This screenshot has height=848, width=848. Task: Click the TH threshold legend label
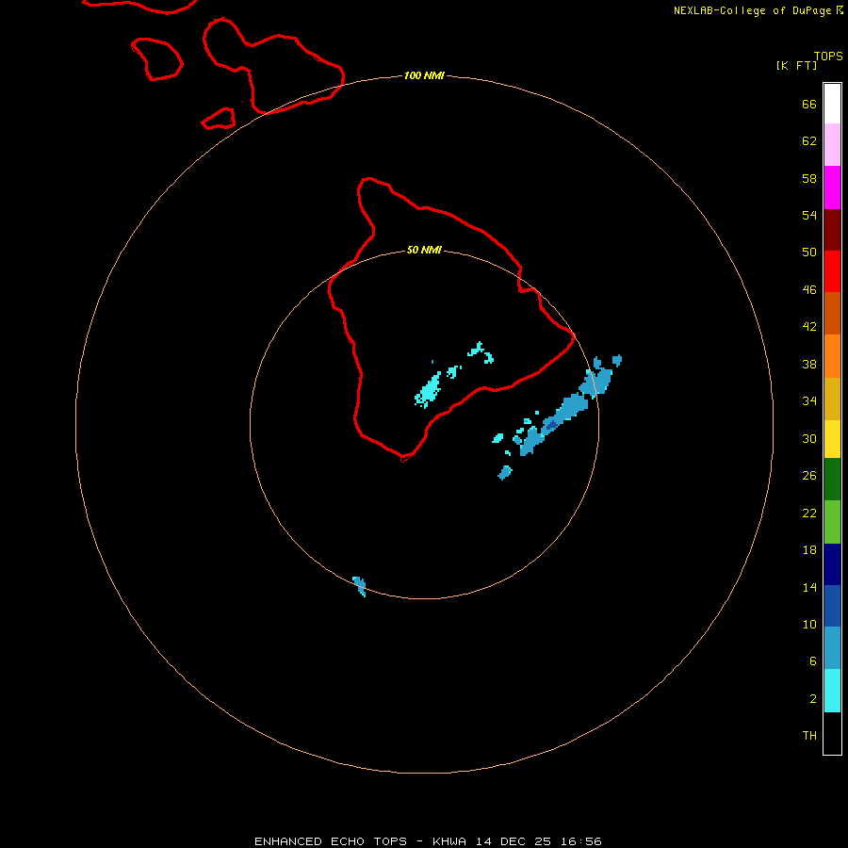809,736
